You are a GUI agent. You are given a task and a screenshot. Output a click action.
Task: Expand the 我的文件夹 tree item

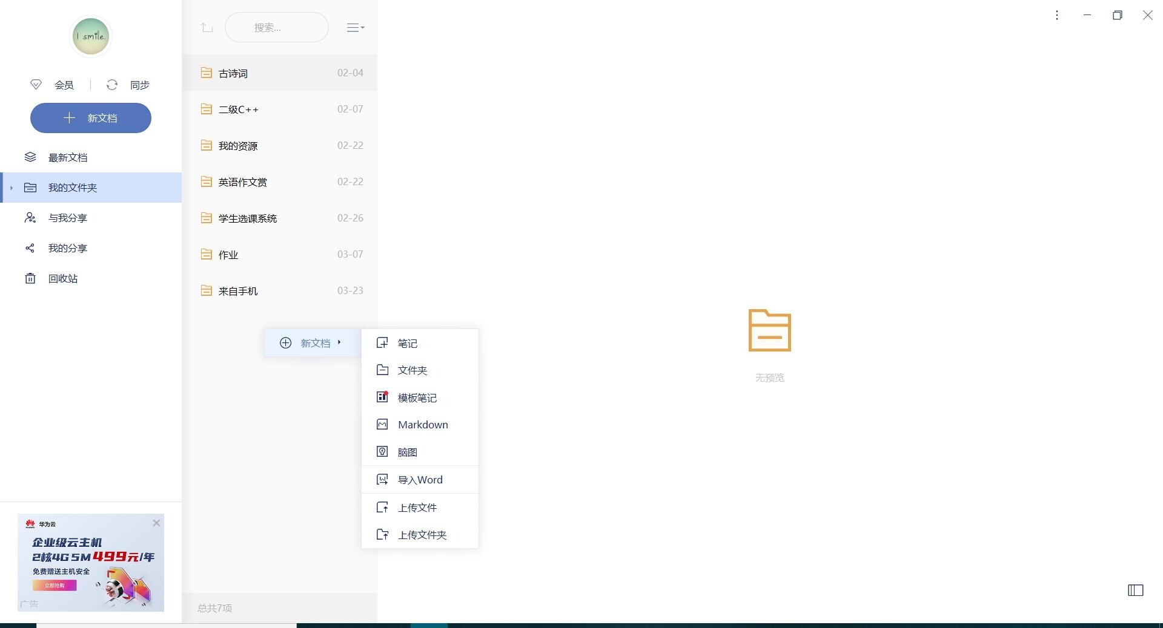(x=11, y=188)
